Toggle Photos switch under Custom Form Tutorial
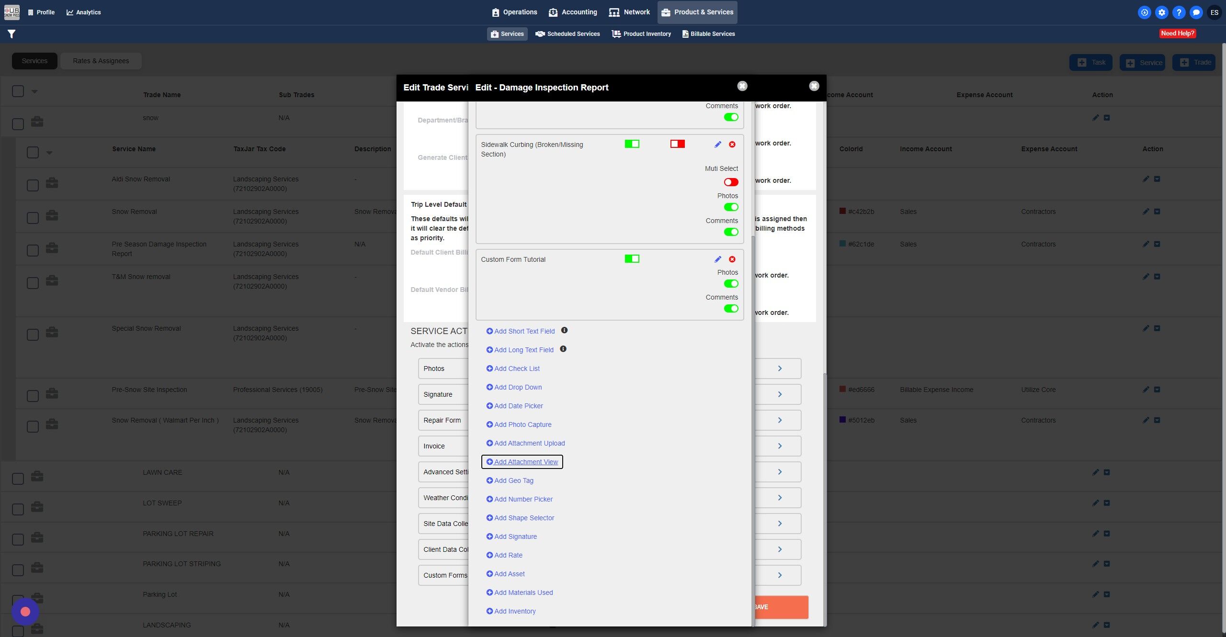This screenshot has width=1226, height=637. [x=731, y=284]
